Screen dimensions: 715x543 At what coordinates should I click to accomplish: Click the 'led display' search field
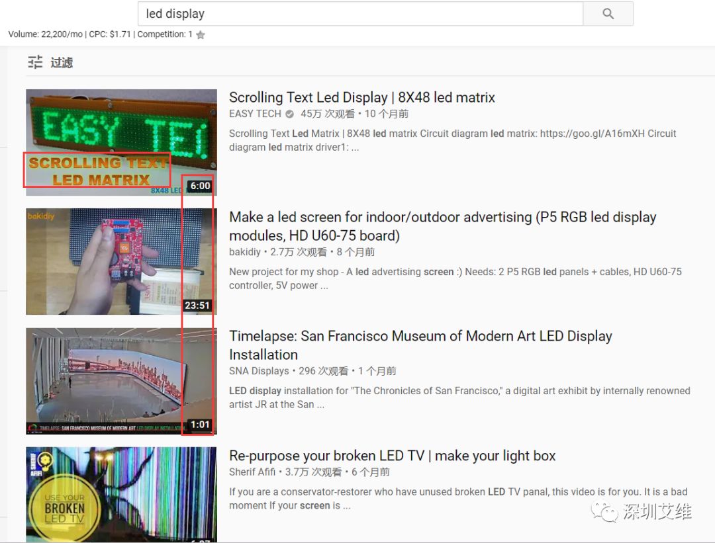coord(360,14)
